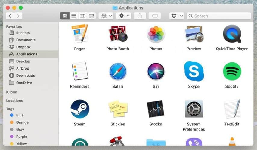This screenshot has width=257, height=150.
Task: Click the TextEdit app icon
Action: click(232, 109)
